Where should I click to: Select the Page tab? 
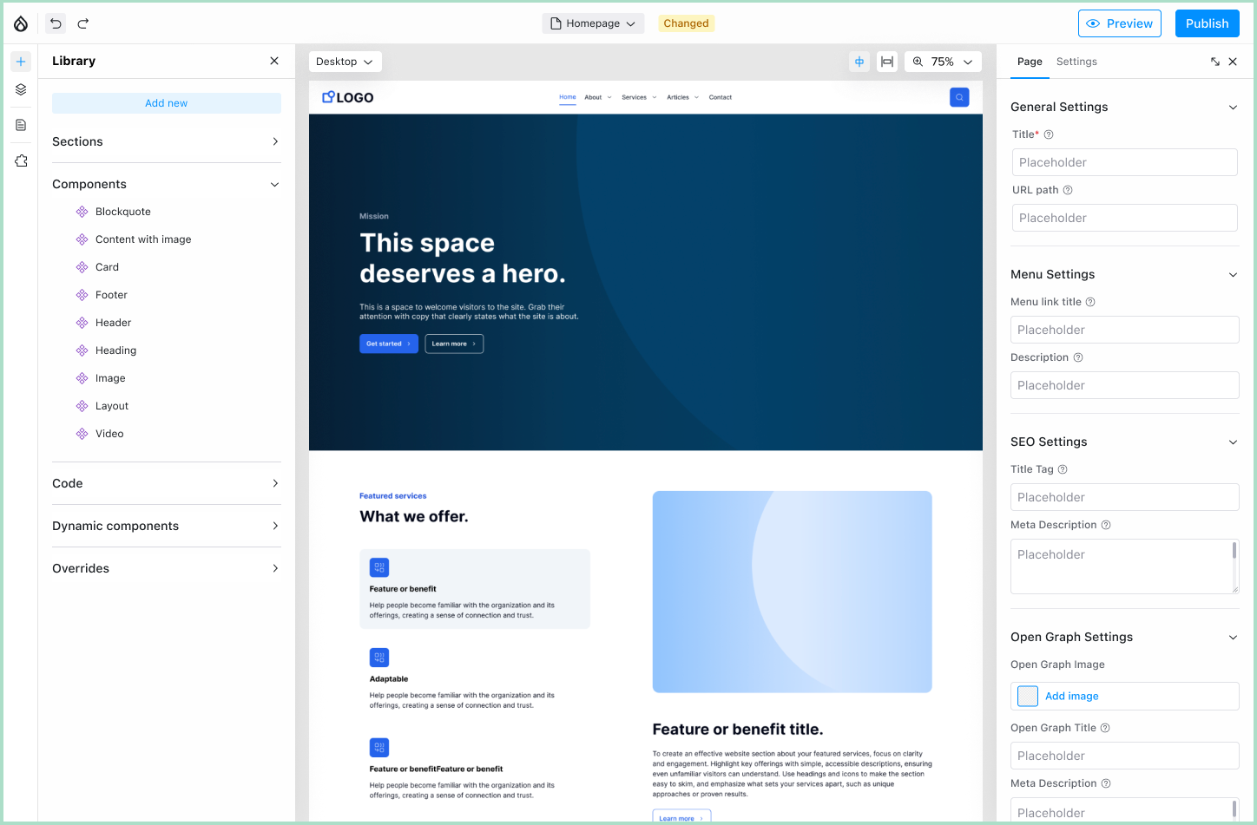pyautogui.click(x=1030, y=62)
